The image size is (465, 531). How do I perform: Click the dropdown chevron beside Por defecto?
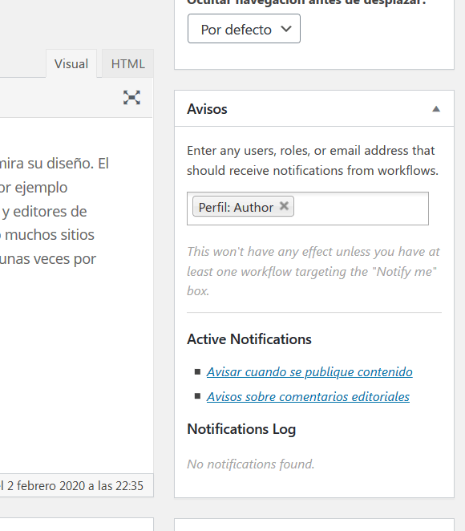[286, 29]
